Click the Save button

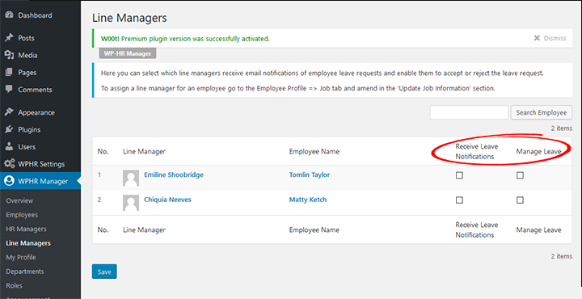104,272
